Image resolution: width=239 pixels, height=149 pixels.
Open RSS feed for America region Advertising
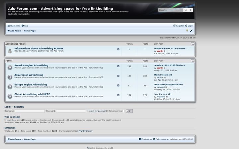point(118,66)
